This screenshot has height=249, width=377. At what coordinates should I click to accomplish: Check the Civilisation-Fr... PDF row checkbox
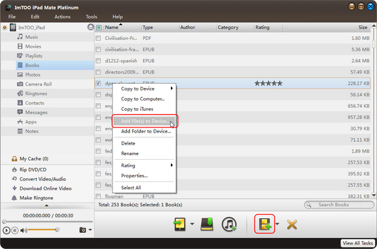click(x=98, y=38)
